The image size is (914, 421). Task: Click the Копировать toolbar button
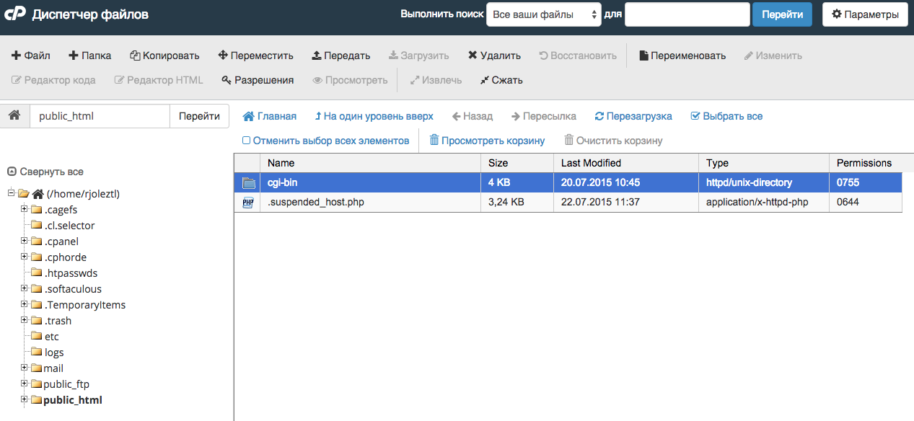(x=164, y=56)
